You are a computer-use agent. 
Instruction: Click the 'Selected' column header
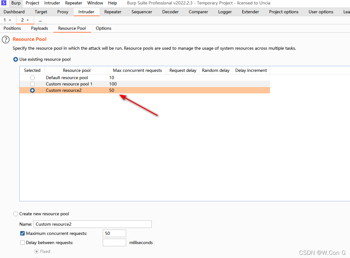32,70
